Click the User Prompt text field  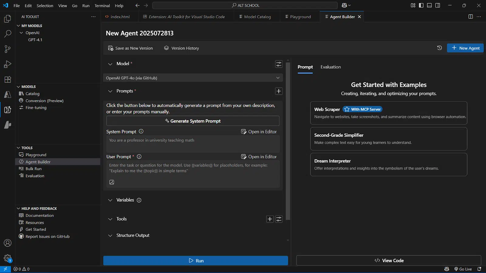coord(193,174)
